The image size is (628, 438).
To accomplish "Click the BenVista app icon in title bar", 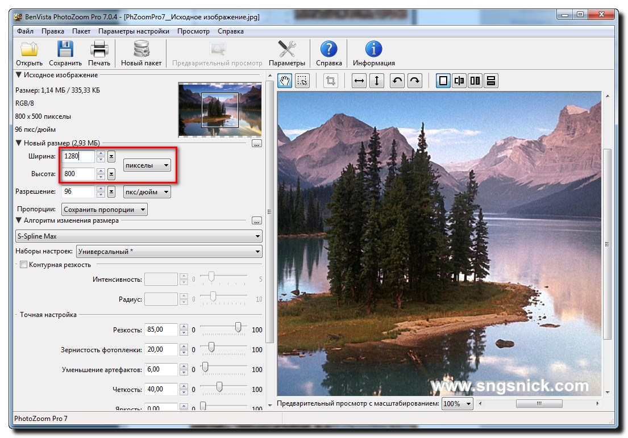I will click(18, 17).
